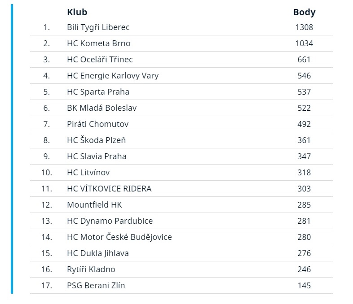The image size is (353, 304).
Task: Open the HC Slavia Praha row
Action: [181, 156]
